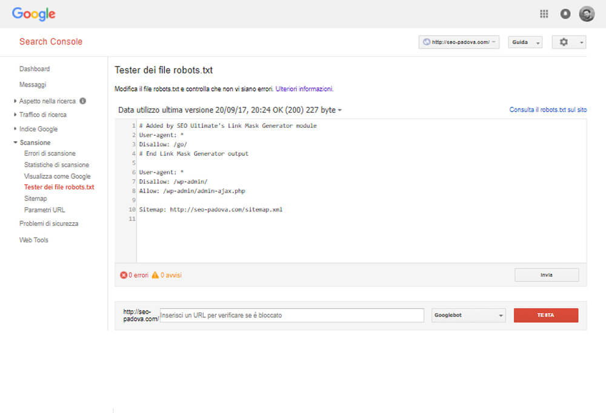Open the settings gear icon
Screen dimensions: 606x413
(x=564, y=42)
